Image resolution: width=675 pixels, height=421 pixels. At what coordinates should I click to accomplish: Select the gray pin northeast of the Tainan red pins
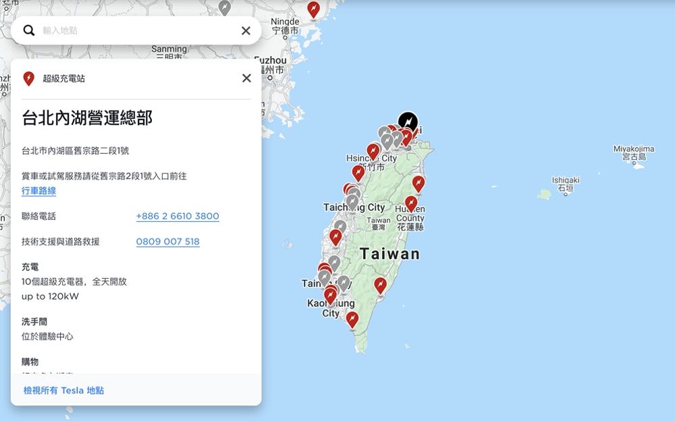click(x=334, y=262)
